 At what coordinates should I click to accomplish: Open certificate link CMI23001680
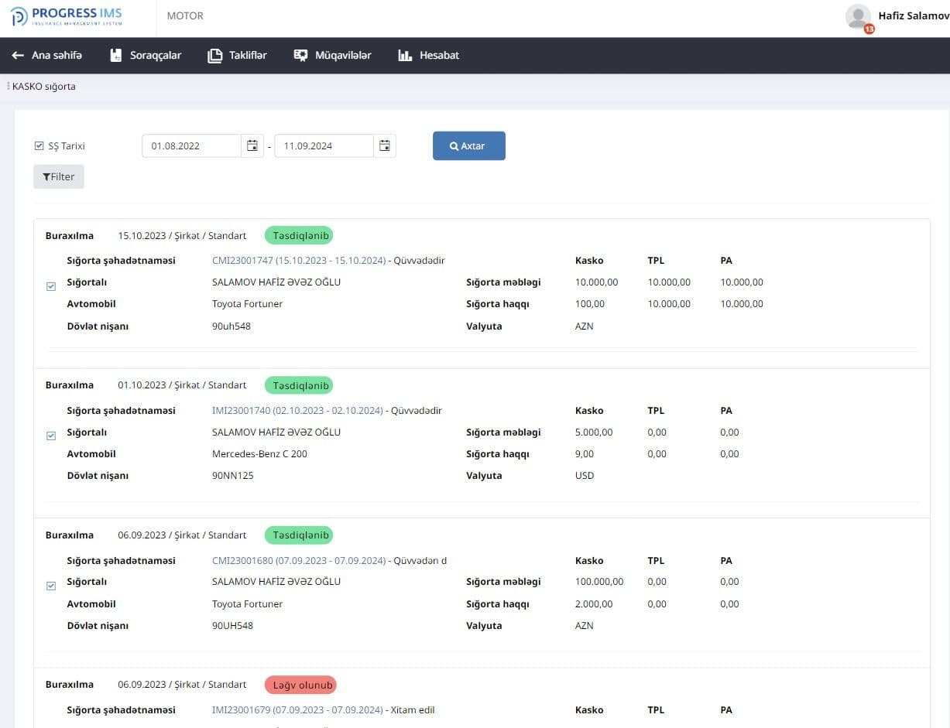299,561
